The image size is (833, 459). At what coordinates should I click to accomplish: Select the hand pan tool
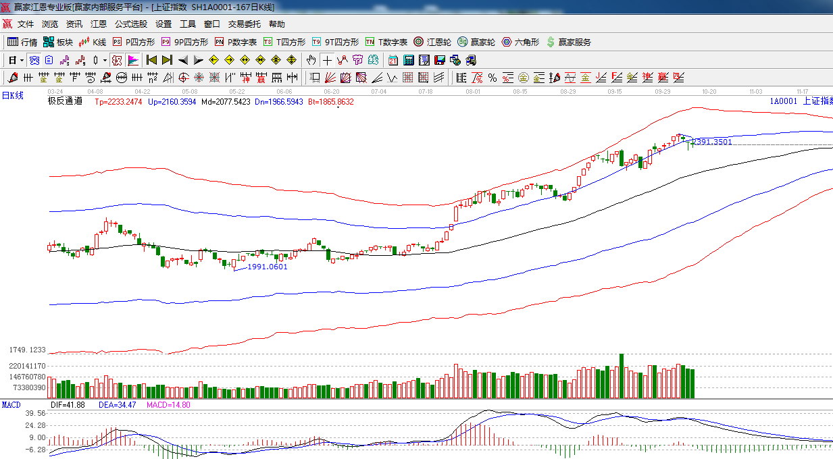311,60
